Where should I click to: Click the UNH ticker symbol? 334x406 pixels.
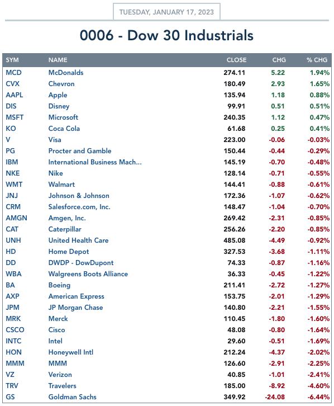(13, 240)
